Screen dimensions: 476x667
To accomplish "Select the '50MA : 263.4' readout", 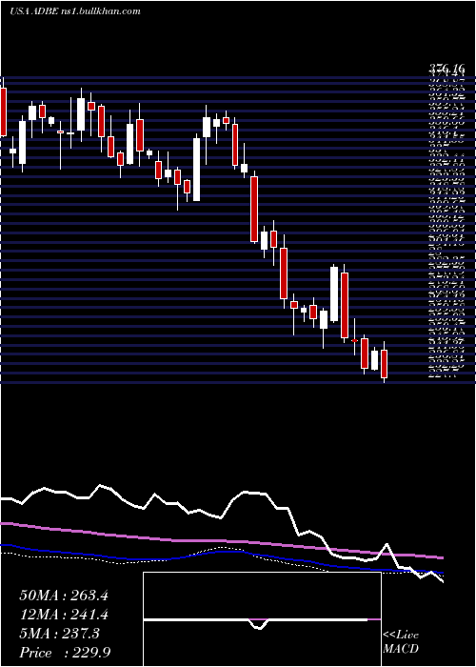I will 64,596.
